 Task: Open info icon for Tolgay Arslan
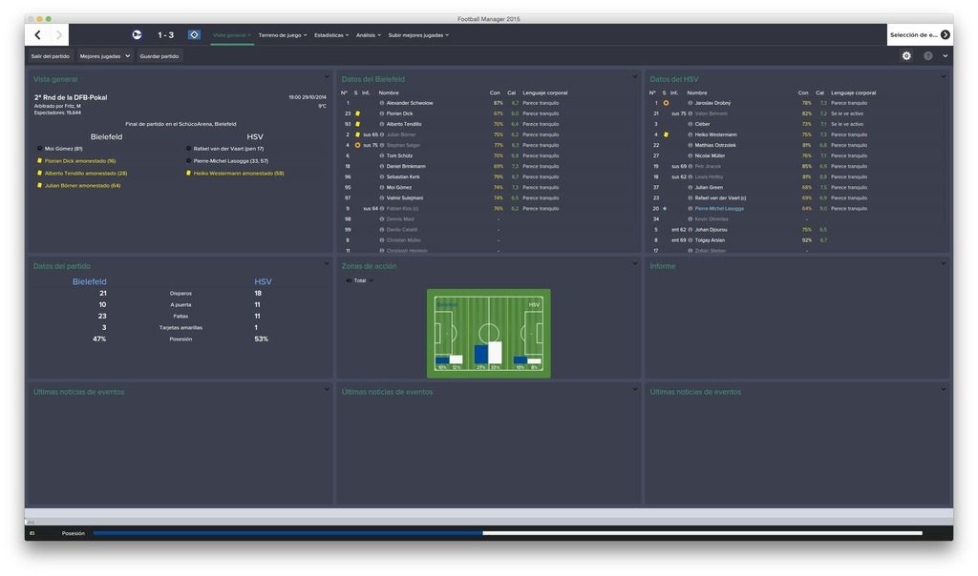691,240
